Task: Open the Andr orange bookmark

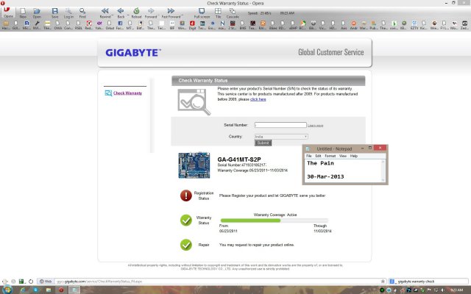Action: click(354, 25)
